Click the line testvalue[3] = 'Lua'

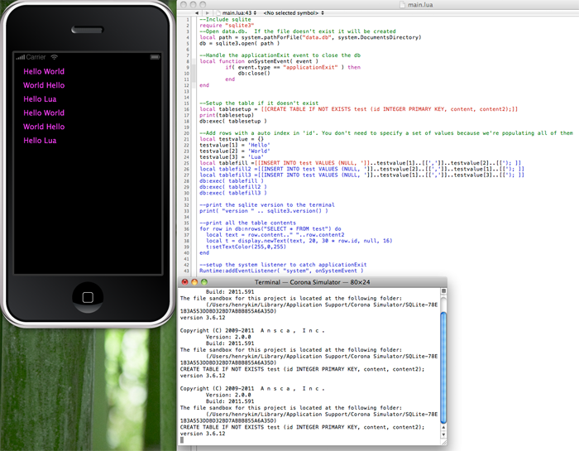232,157
